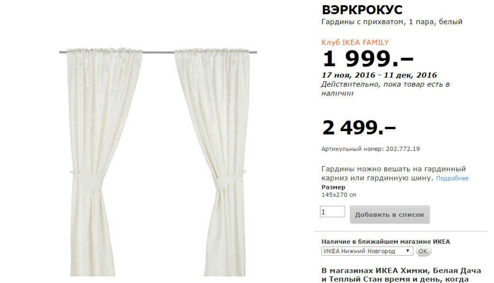The image size is (494, 283).
Task: Open the ИКЕА Нижний Новгород store dropdown
Action: click(x=367, y=251)
